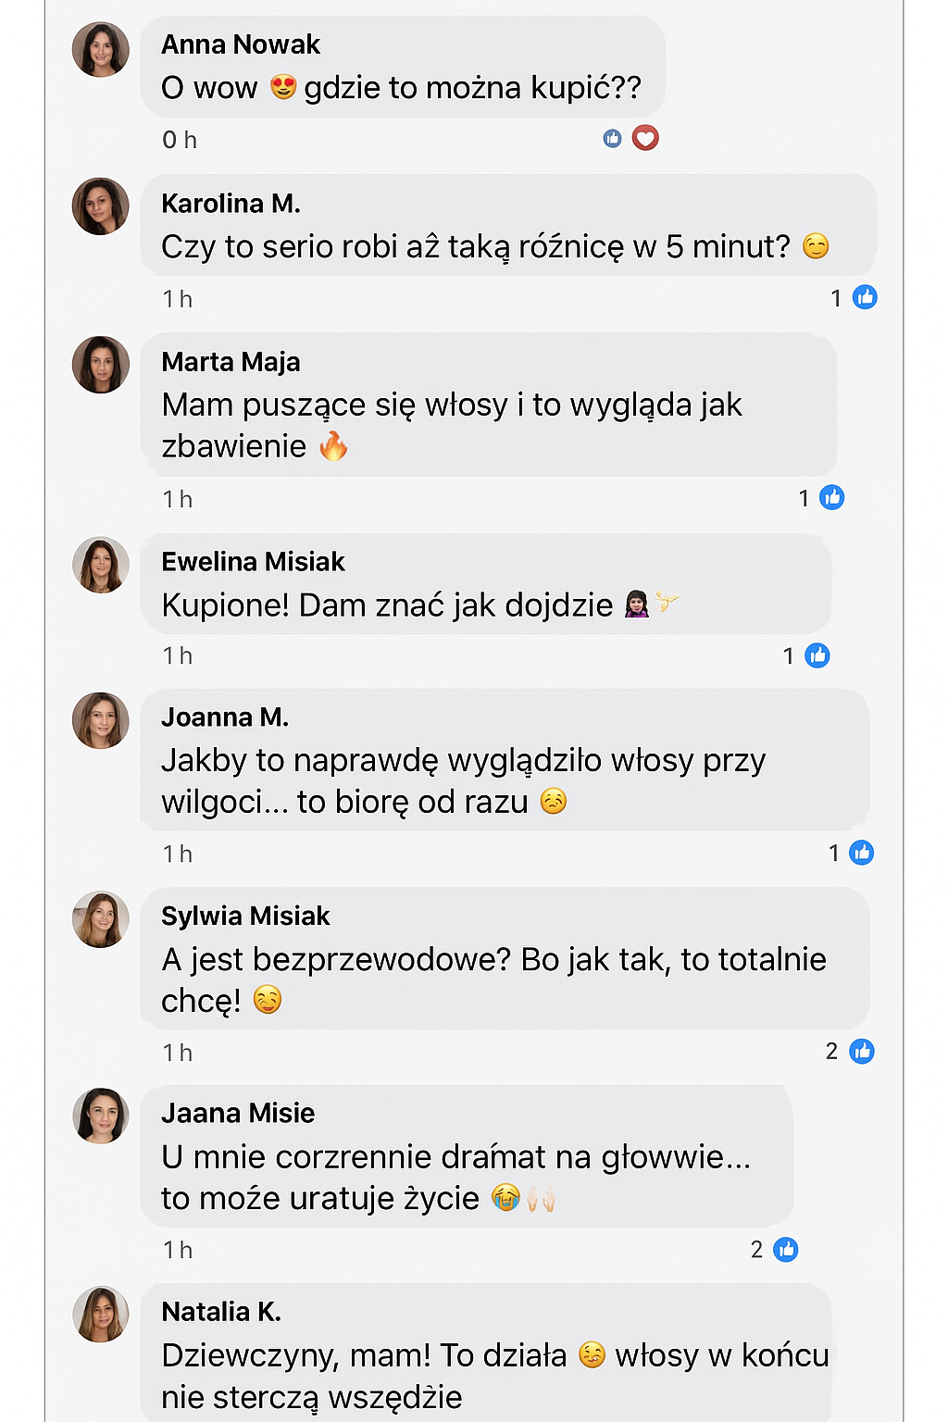The width and height of the screenshot is (948, 1422).
Task: Click the "0 h" timestamp under Anna Nowak's comment
Action: [x=180, y=140]
